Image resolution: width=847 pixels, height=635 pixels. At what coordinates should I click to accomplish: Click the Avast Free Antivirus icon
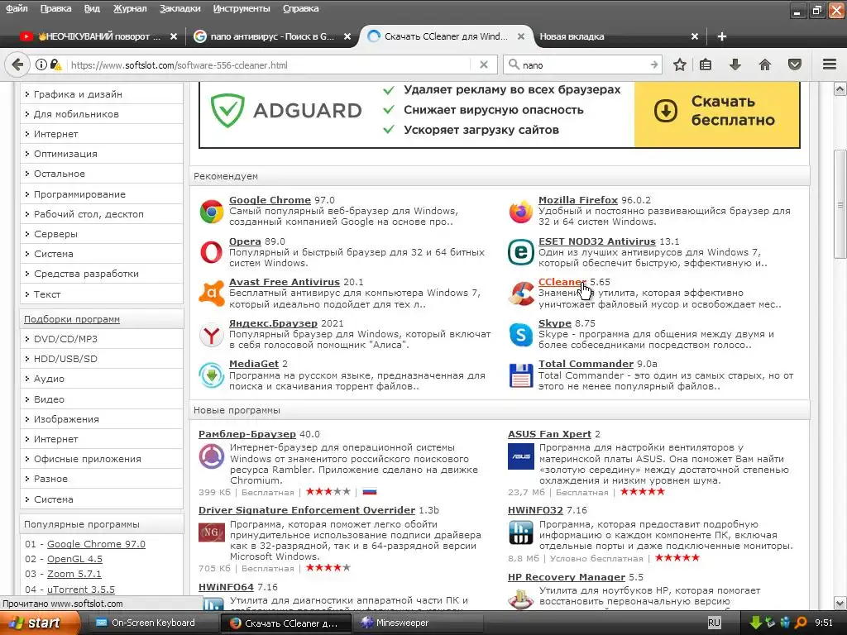(211, 294)
